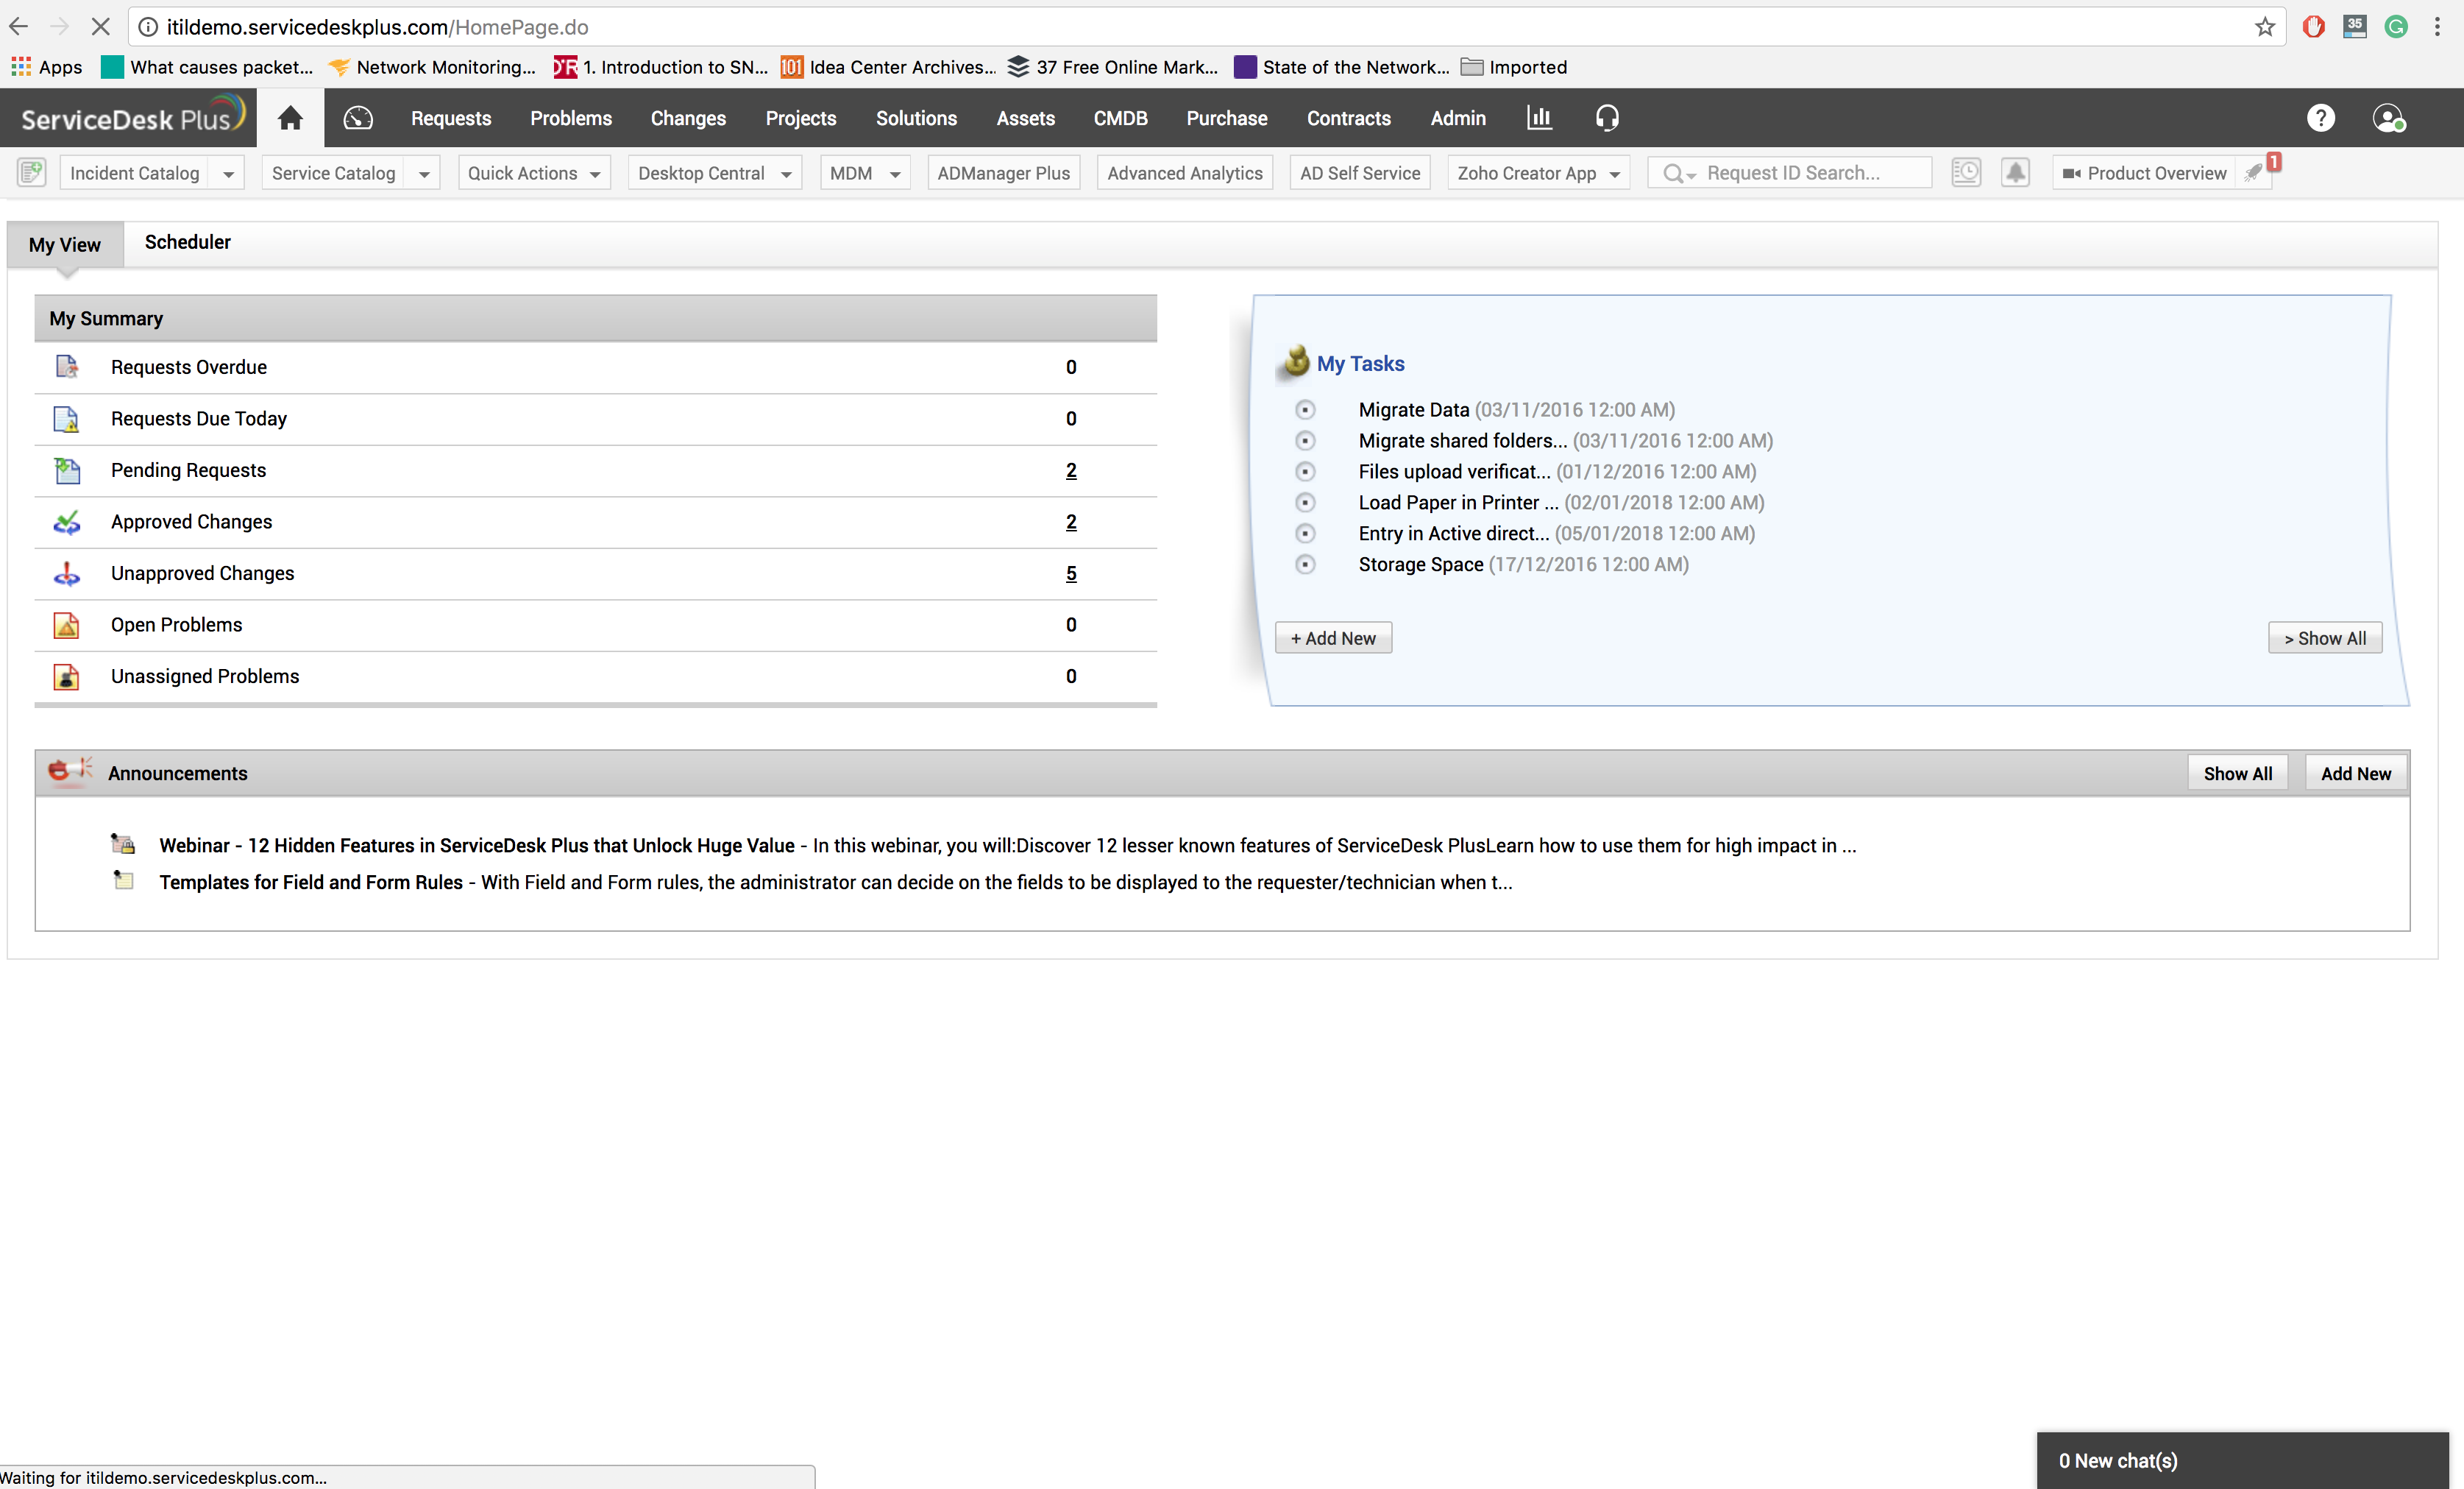Screen dimensions: 2464x1489
Task: Click the new request notepad icon
Action: [32, 173]
